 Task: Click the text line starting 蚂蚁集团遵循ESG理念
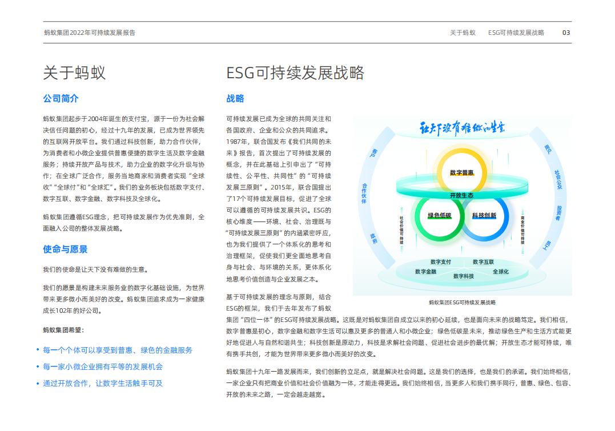pos(124,217)
